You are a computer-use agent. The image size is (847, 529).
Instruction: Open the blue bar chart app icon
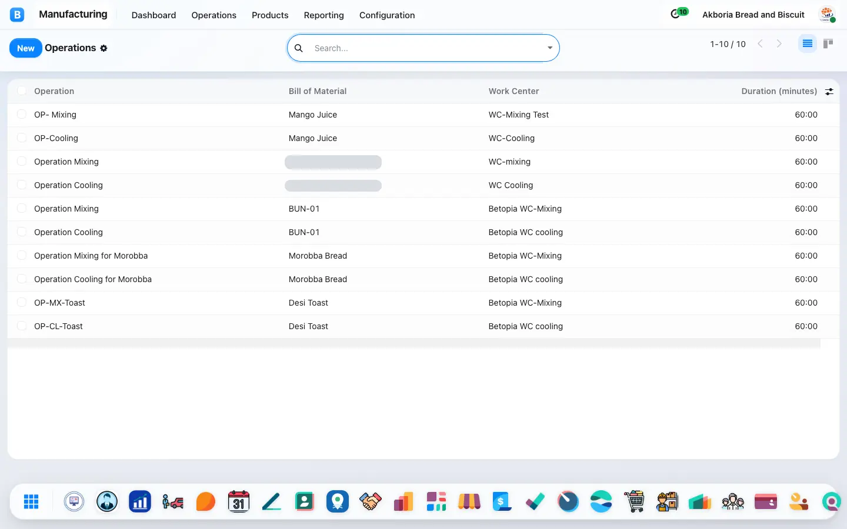point(140,501)
